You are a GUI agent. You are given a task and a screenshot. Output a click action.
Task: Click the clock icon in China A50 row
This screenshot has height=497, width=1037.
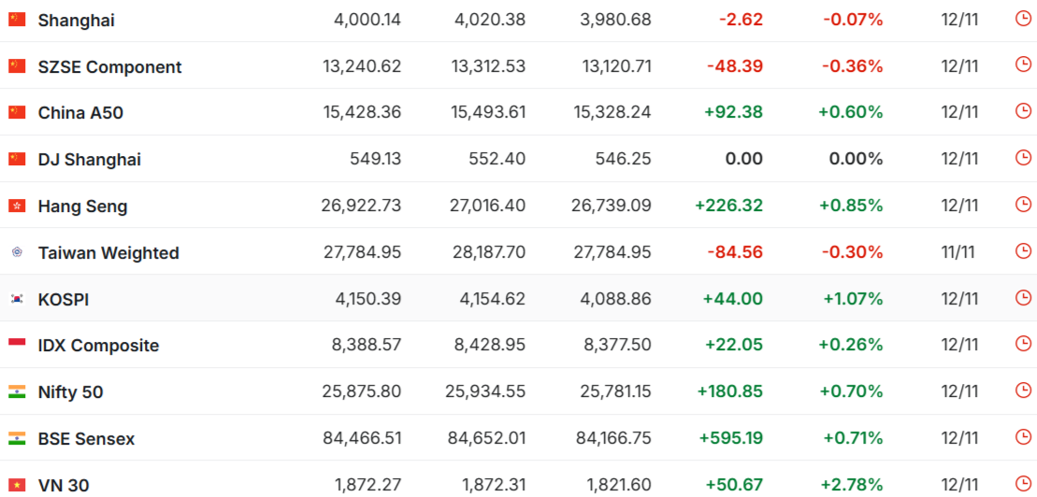(x=1023, y=111)
